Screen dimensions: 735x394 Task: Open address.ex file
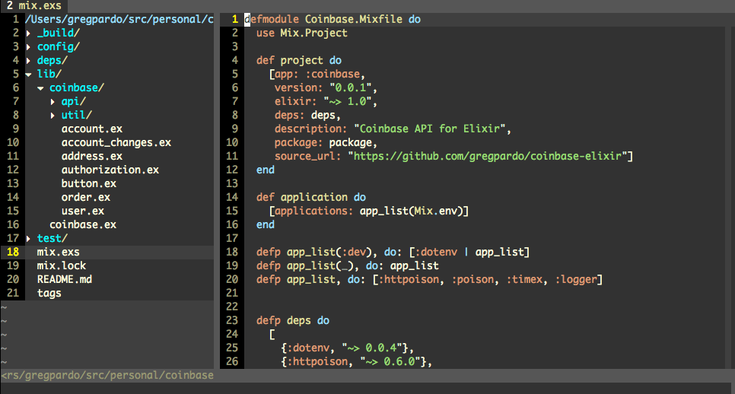click(92, 156)
